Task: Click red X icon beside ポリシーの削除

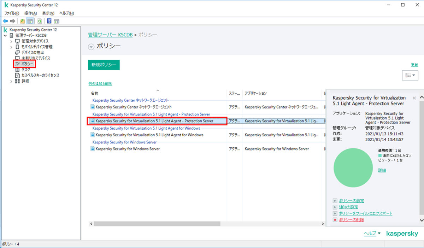Action: click(x=335, y=220)
